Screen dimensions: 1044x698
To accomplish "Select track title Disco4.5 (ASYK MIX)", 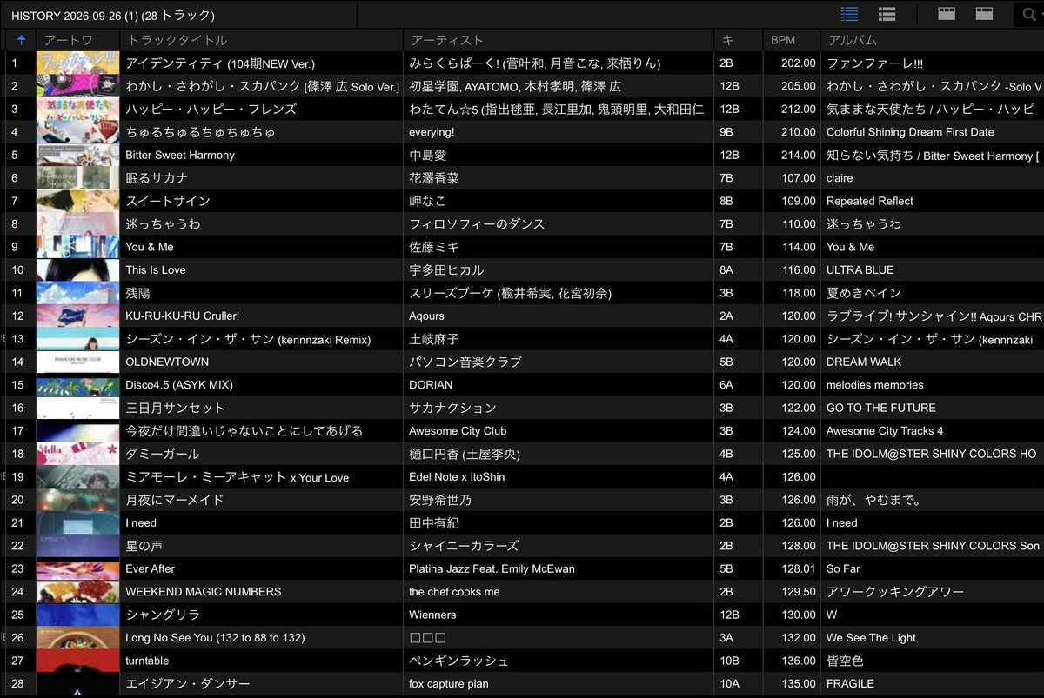I will (x=179, y=384).
